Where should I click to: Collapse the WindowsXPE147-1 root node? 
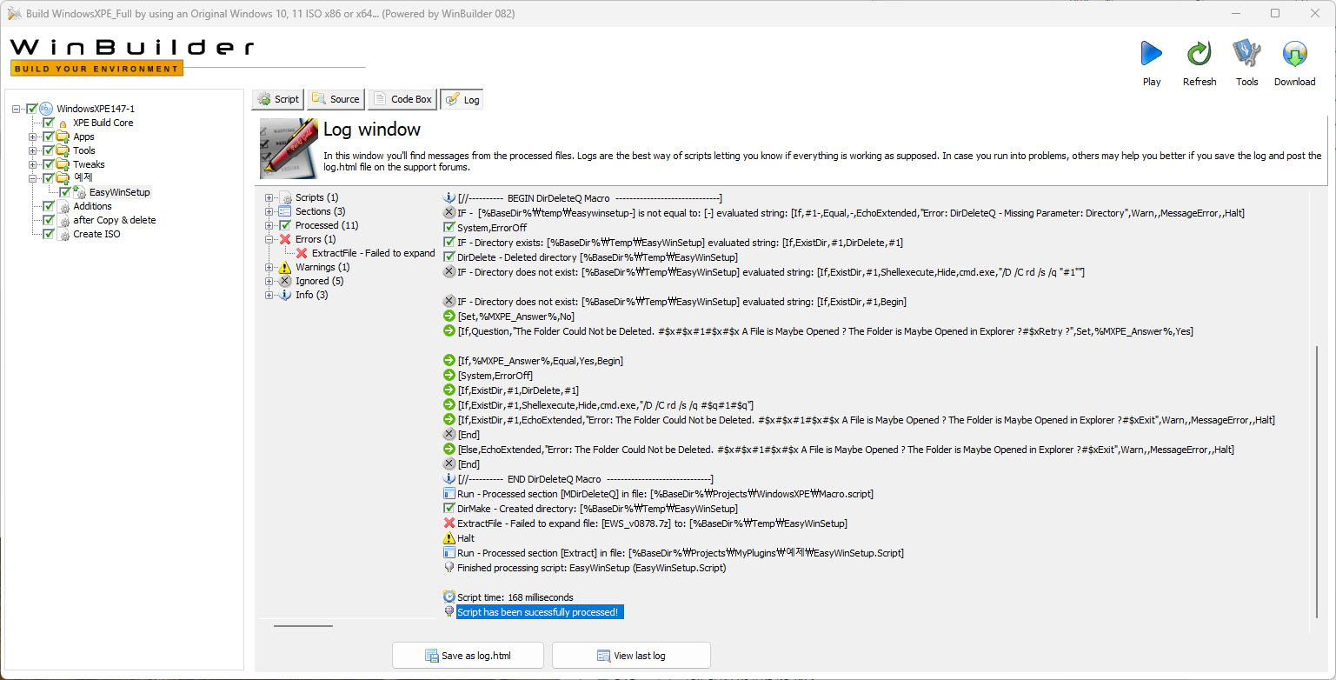pyautogui.click(x=17, y=109)
